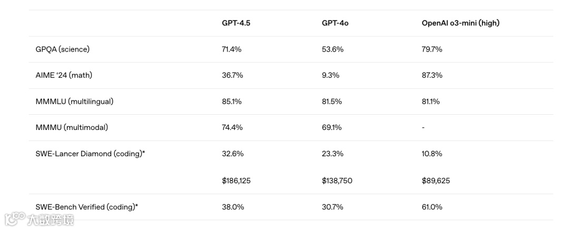Click the watermark logo icon

tap(15, 219)
